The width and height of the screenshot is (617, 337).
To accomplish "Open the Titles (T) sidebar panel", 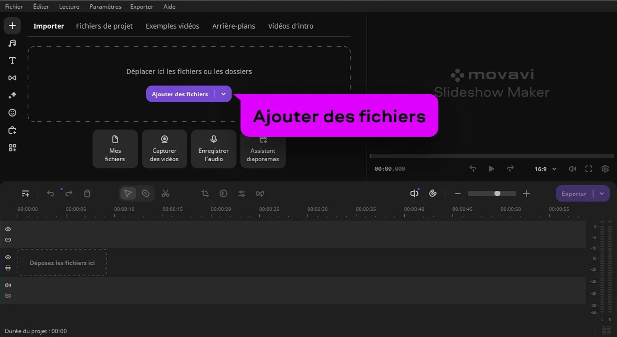I will tap(12, 60).
